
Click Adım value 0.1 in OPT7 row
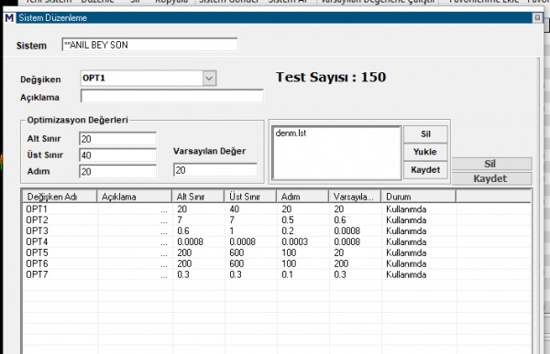click(287, 274)
